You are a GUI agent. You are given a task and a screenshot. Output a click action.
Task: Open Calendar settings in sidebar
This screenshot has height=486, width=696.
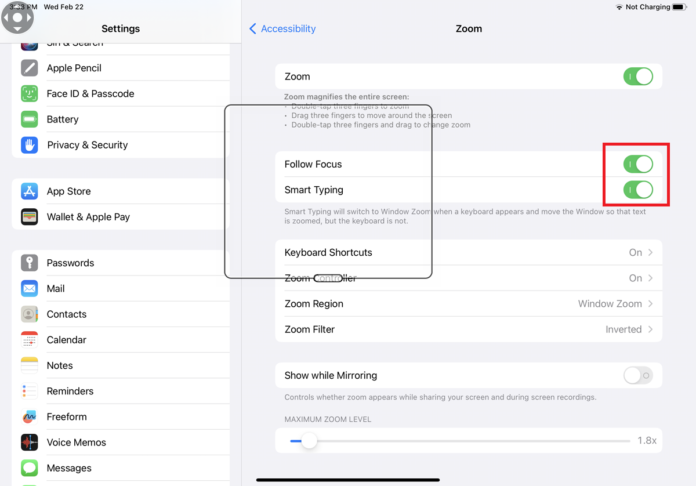tap(67, 340)
